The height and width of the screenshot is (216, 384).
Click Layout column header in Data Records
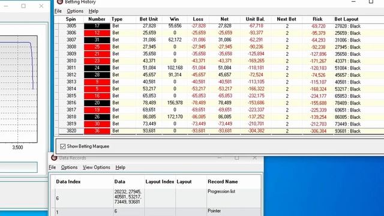184,182
